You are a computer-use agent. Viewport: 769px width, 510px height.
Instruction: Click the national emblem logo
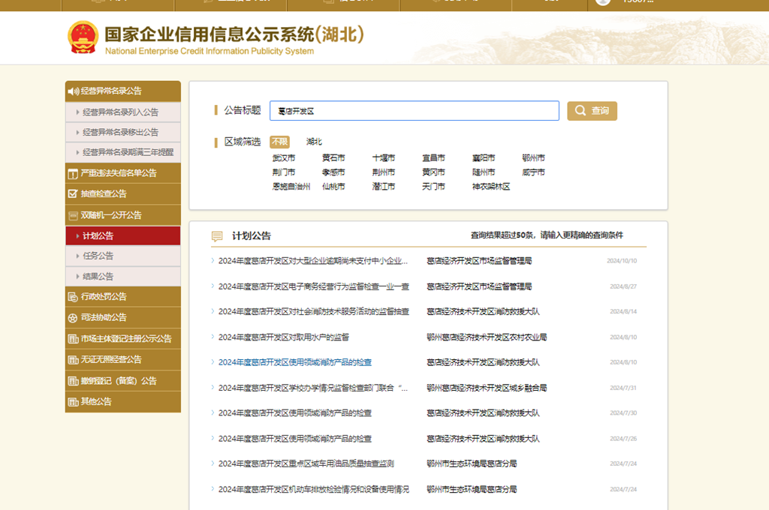(x=83, y=37)
